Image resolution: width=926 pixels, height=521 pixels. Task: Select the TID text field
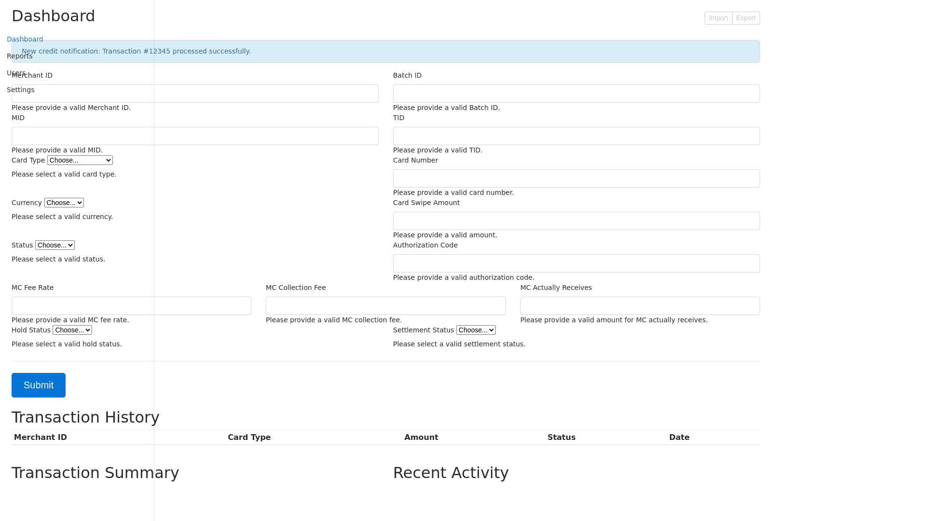click(576, 136)
